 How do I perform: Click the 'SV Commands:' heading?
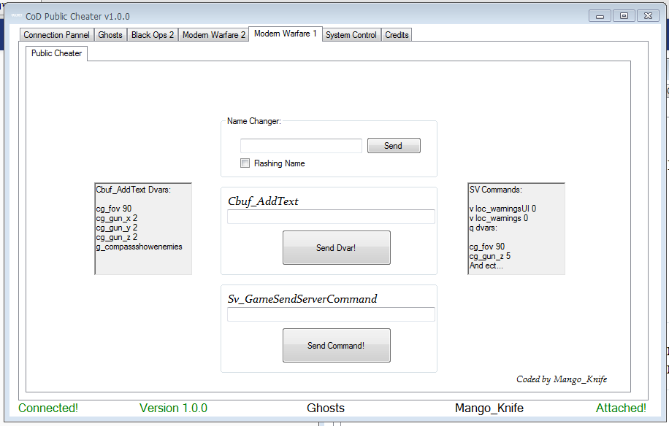(x=496, y=190)
